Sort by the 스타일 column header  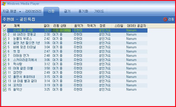(x=119, y=26)
